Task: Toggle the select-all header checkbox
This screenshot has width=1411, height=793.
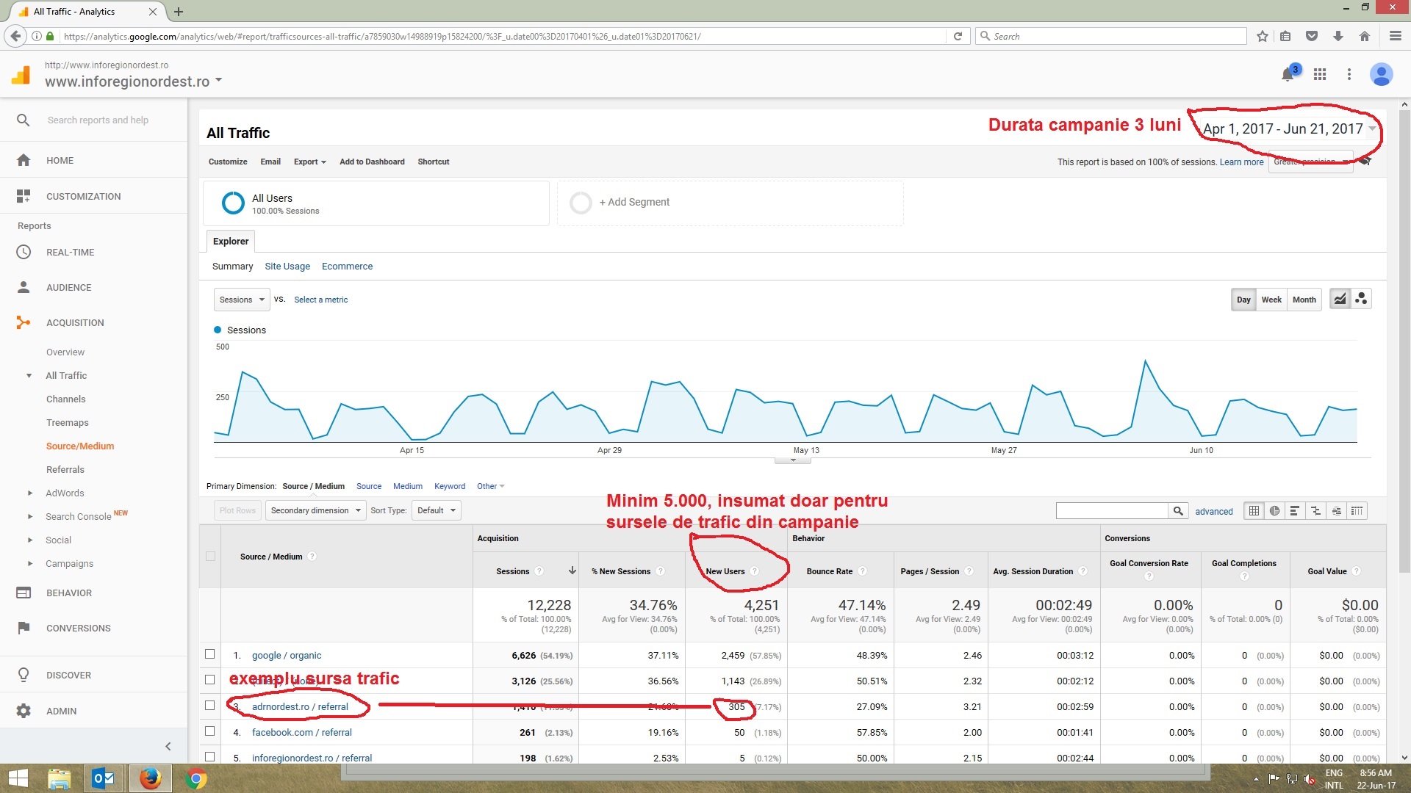Action: pos(211,557)
